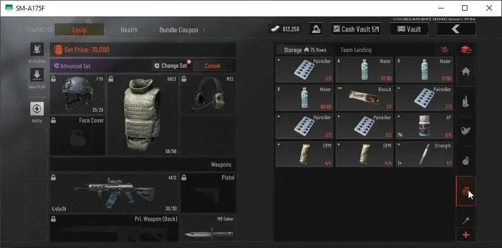Click the SM-A175F window app icon
The height and width of the screenshot is (248, 502).
pos(9,8)
